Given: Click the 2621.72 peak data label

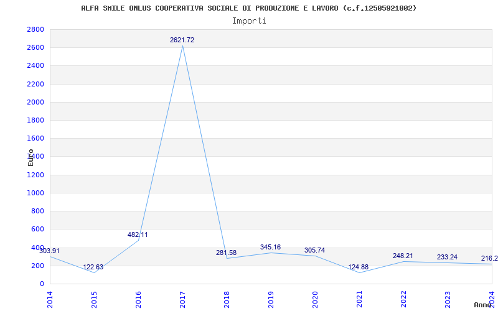Looking at the screenshot, I should (x=182, y=40).
